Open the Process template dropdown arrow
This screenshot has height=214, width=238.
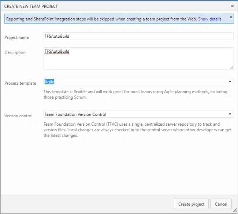pos(230,82)
